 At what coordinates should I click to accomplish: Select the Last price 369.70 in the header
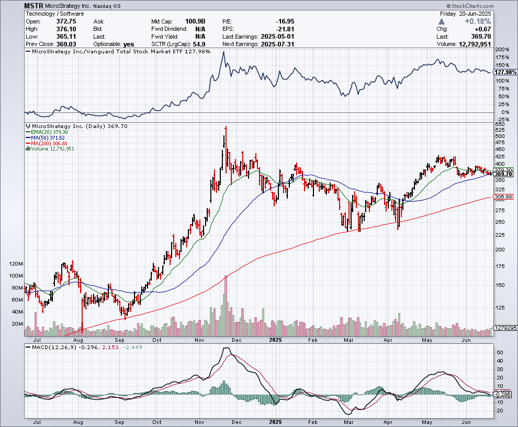481,37
